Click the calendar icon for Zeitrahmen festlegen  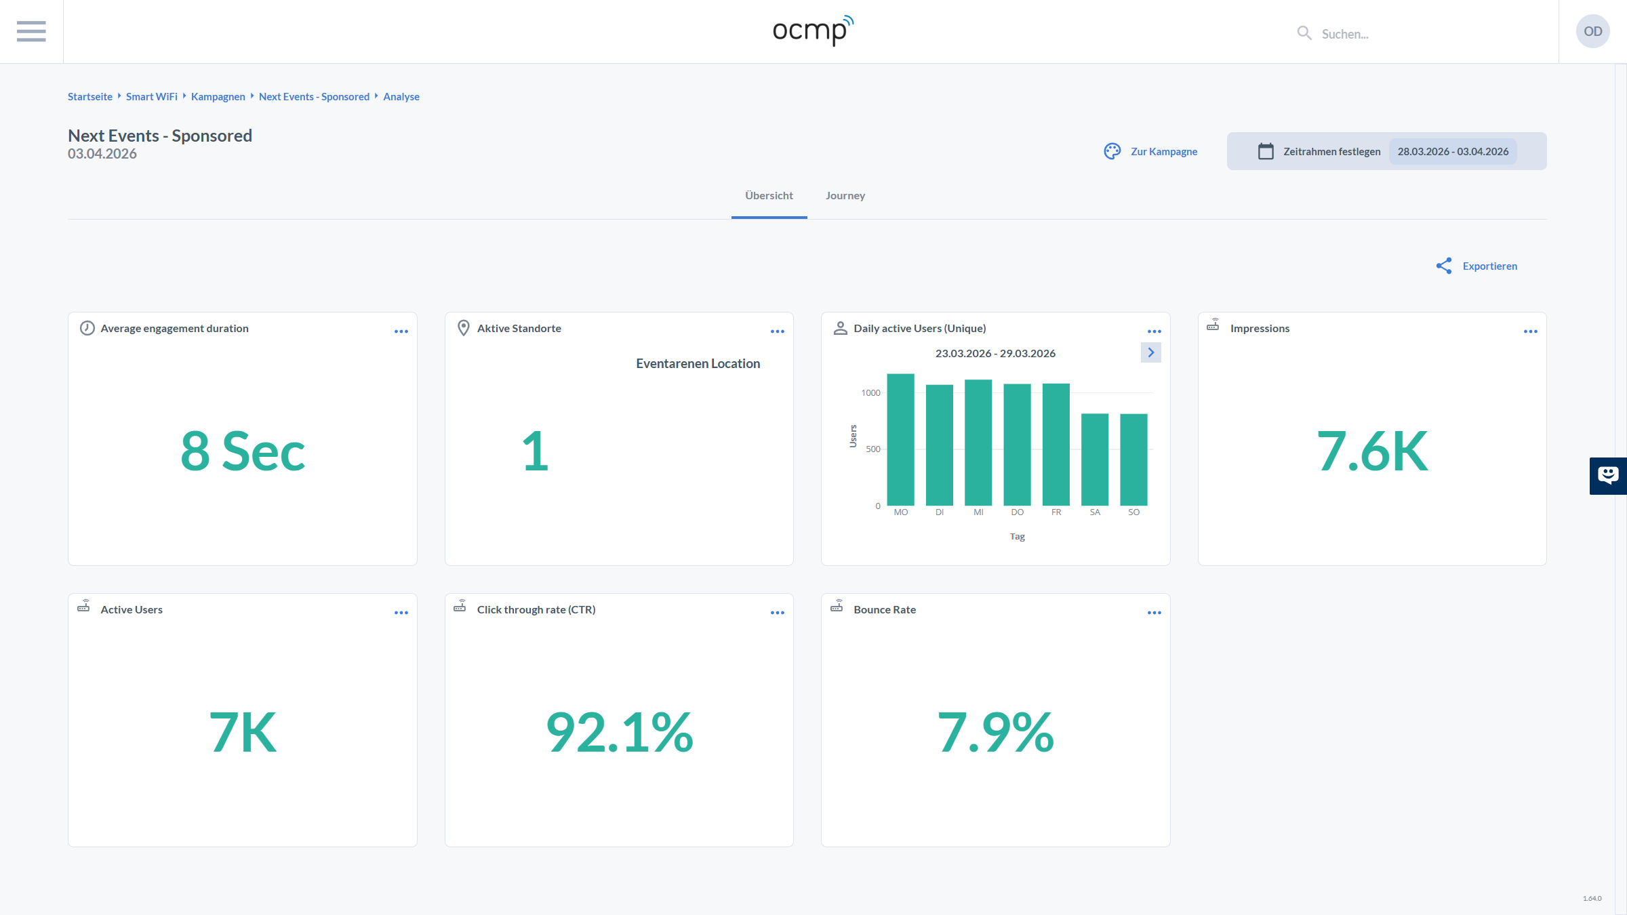coord(1266,151)
